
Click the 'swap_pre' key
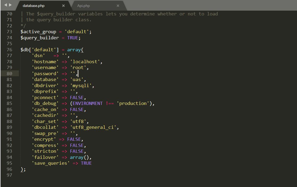[45, 133]
